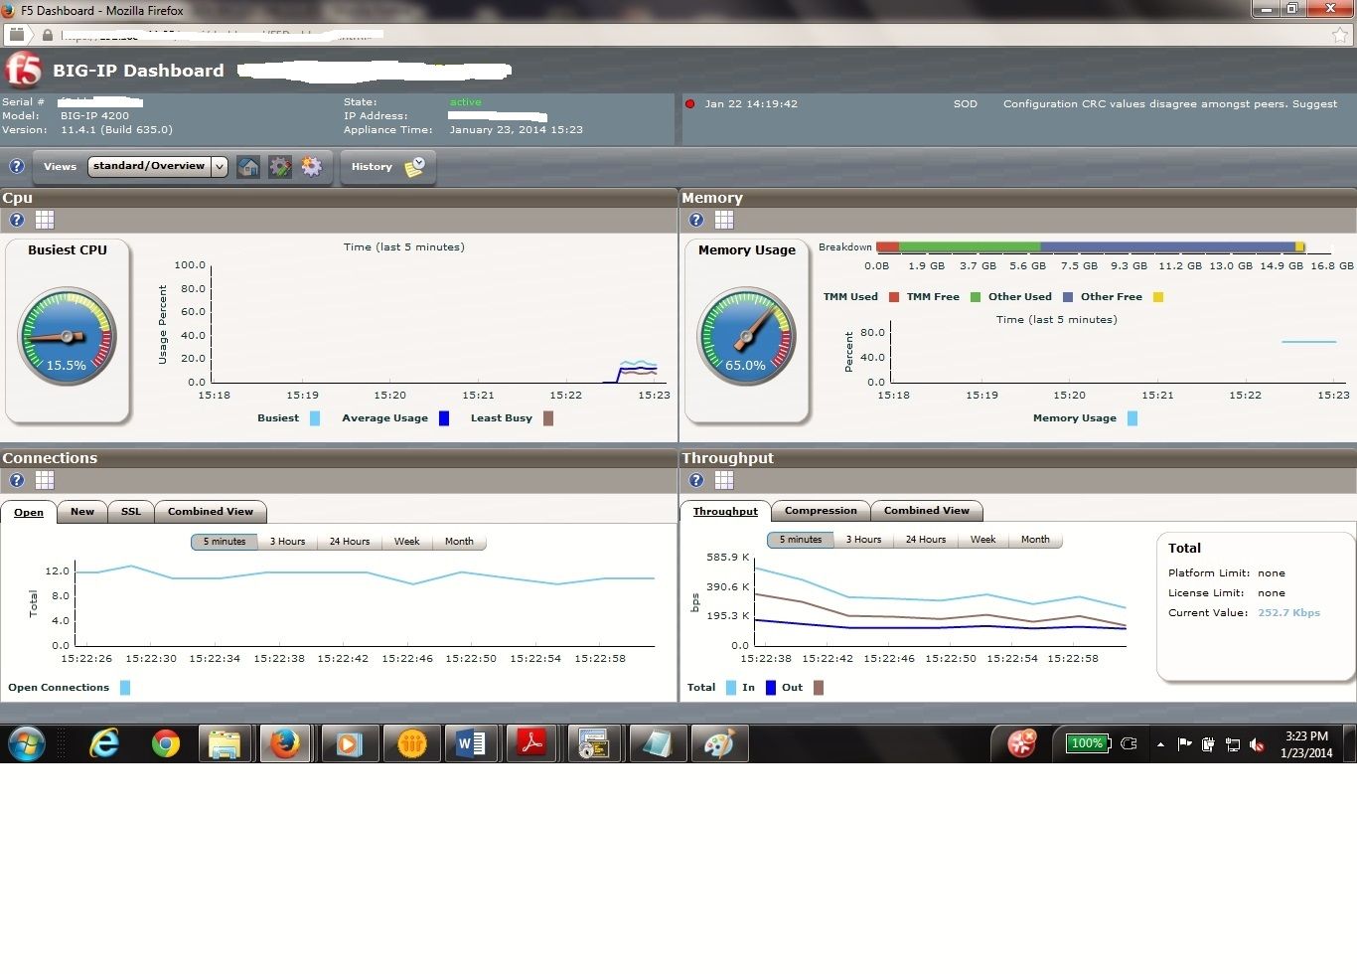Screen dimensions: 1357x974
Task: Click the help icon in Connections panel
Action: point(17,480)
